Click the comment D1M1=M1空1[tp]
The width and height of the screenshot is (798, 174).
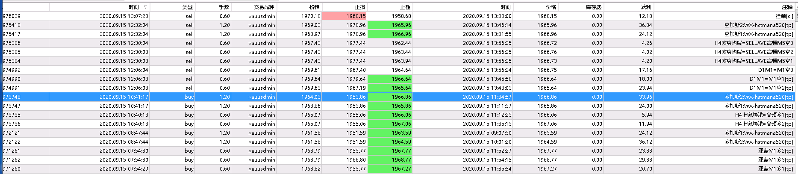tap(771, 79)
